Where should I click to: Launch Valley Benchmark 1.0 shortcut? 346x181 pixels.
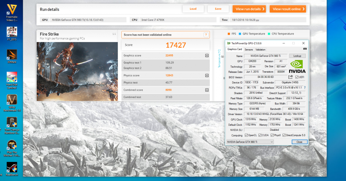coord(12,103)
